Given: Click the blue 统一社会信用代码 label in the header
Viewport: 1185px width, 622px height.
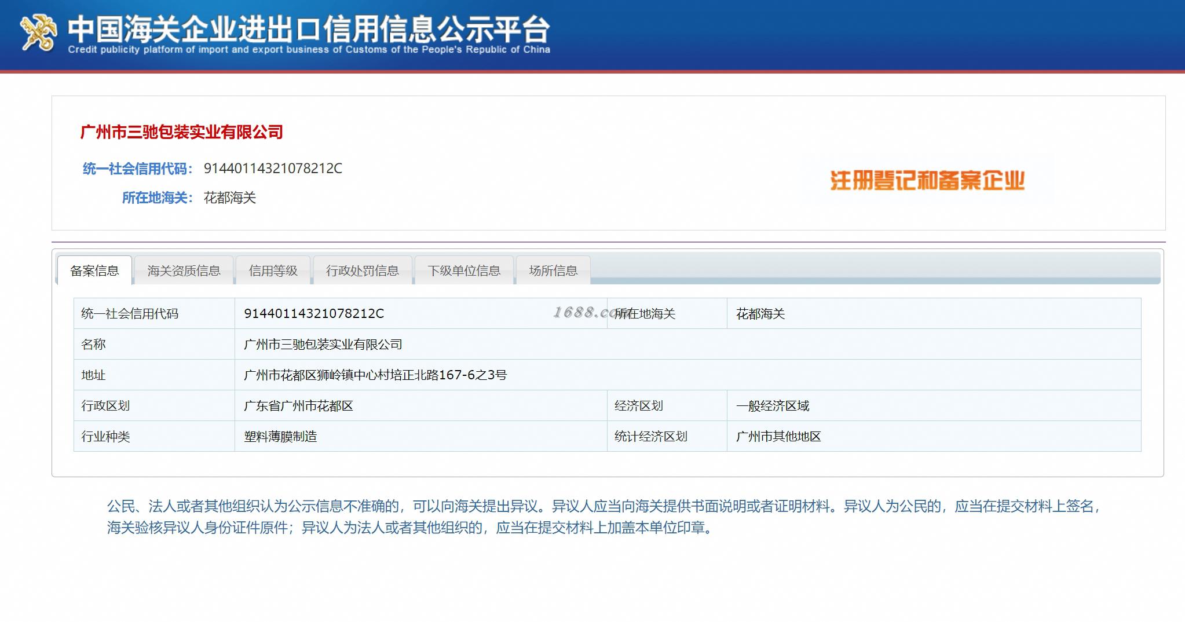Looking at the screenshot, I should [x=137, y=169].
